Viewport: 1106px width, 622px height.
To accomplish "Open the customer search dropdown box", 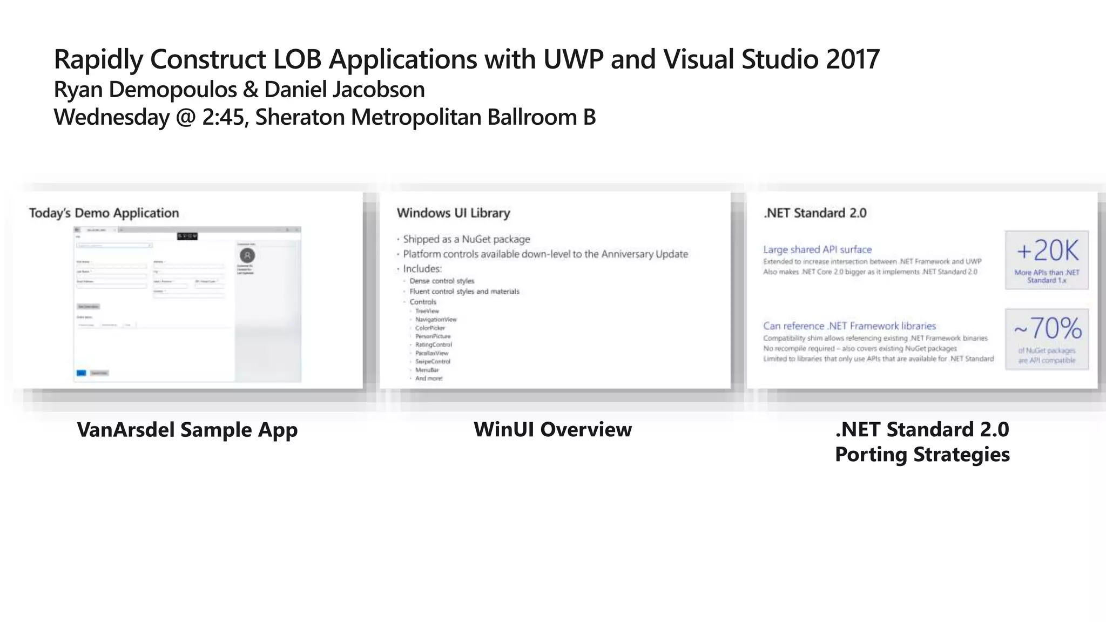I will tap(114, 246).
